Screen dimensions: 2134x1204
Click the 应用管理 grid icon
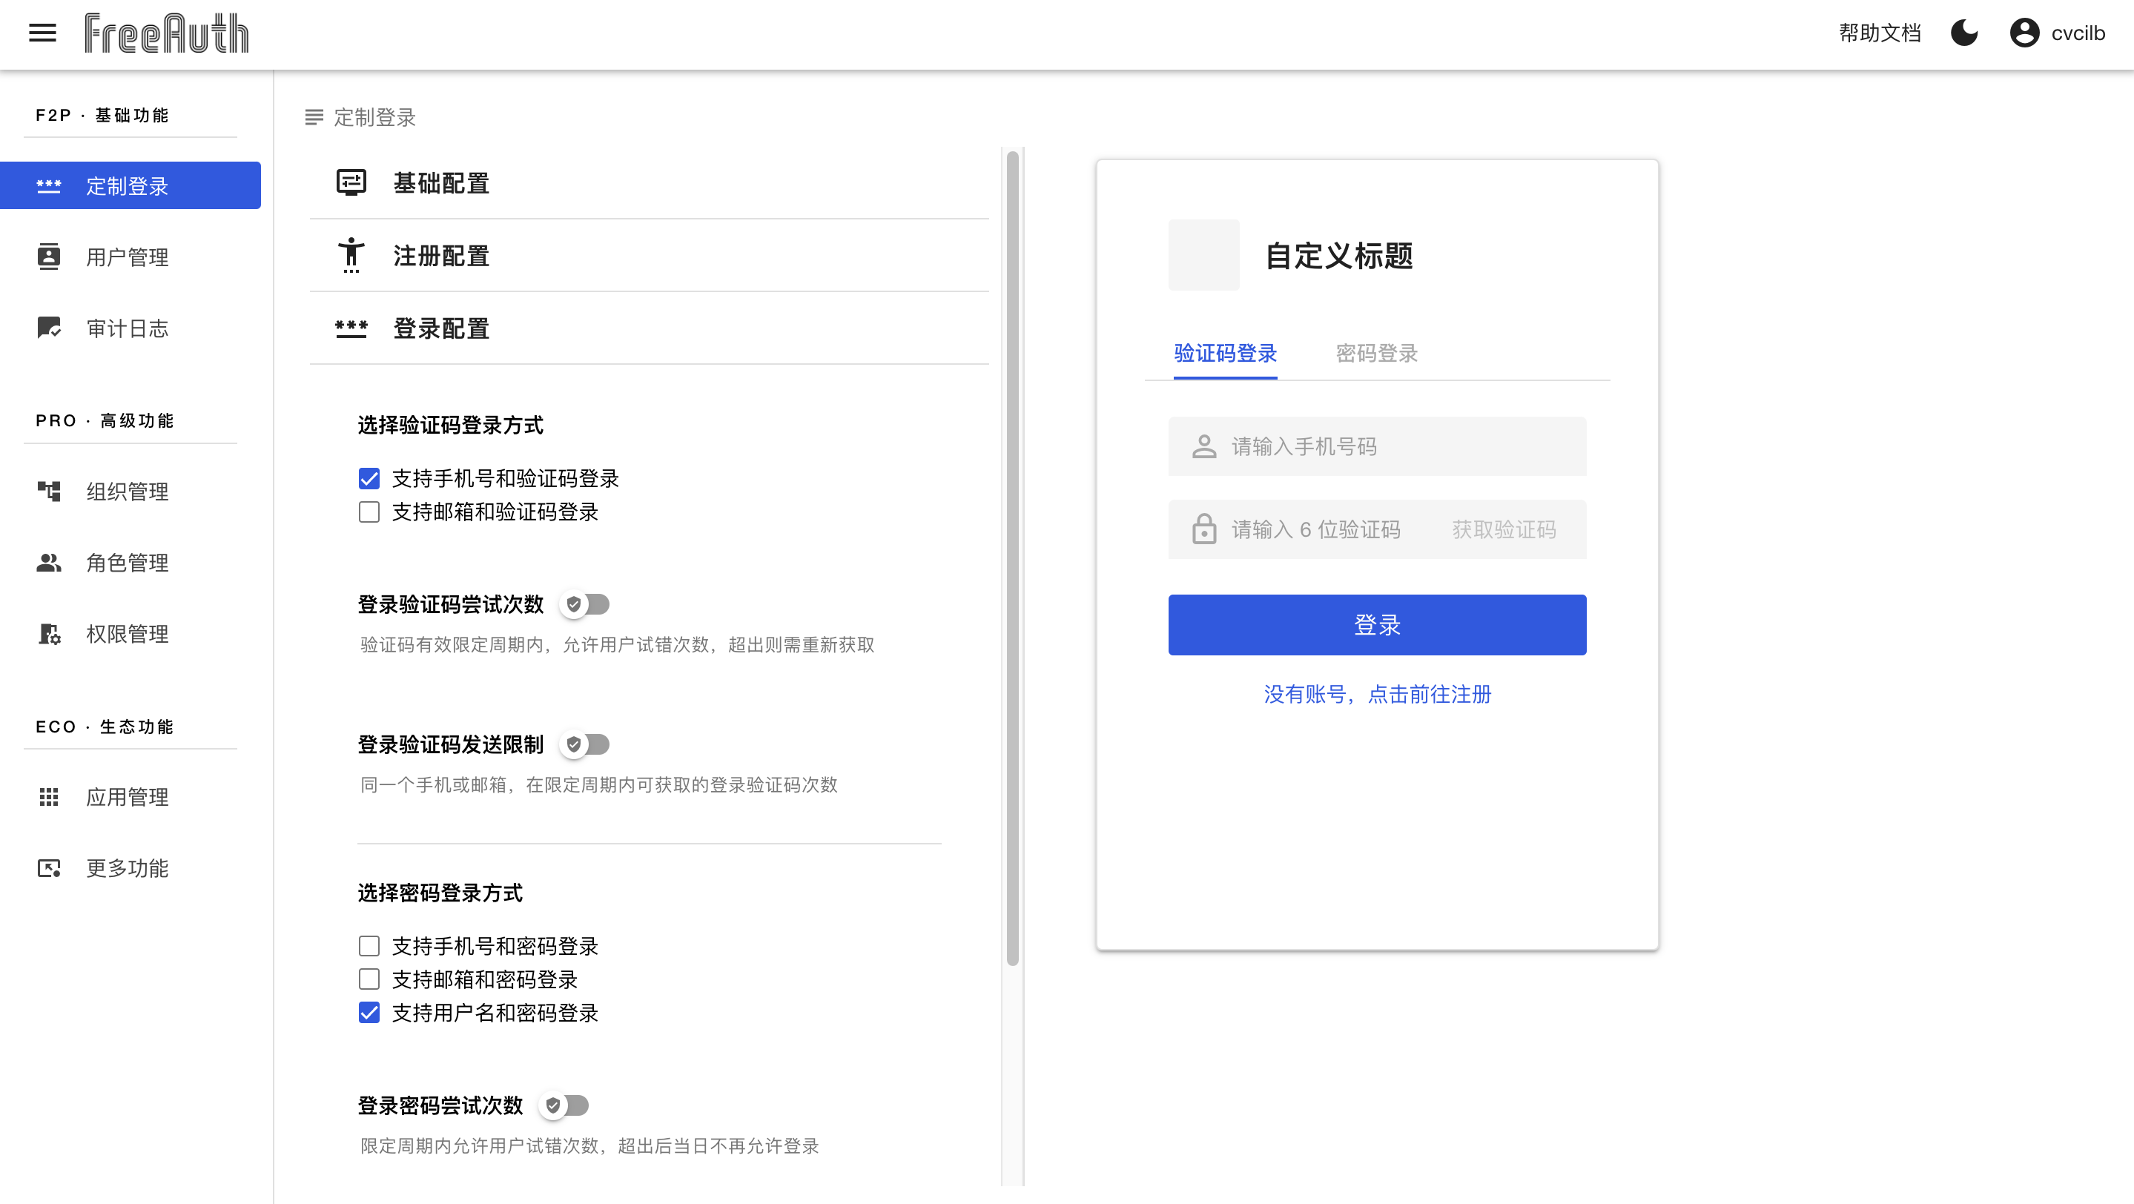(49, 796)
